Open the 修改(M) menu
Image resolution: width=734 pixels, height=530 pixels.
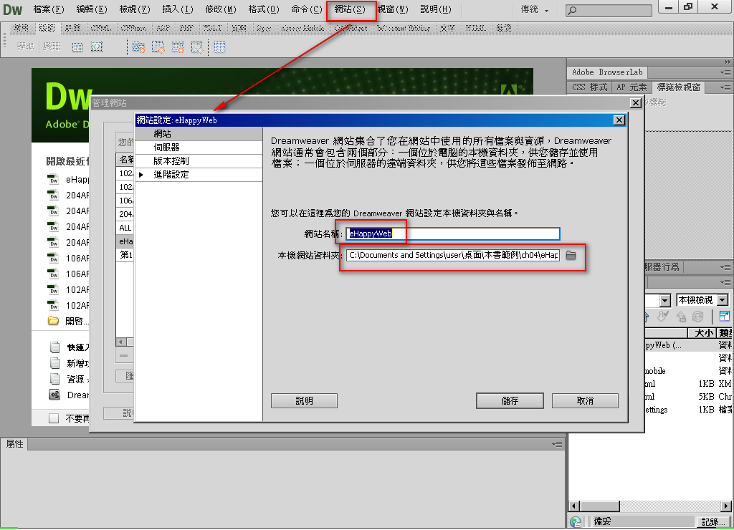tap(221, 9)
